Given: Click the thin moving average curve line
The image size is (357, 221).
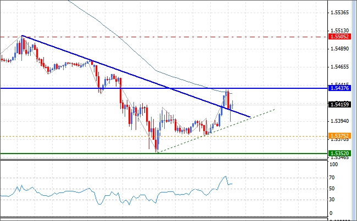Looking at the screenshot, I should click(155, 70).
